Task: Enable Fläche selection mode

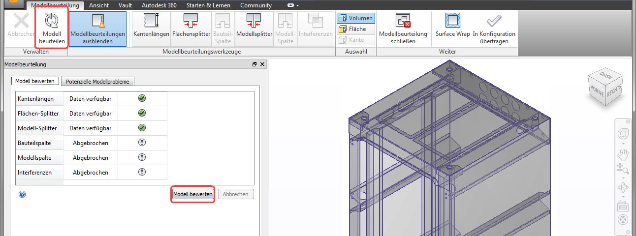Action: tap(355, 29)
